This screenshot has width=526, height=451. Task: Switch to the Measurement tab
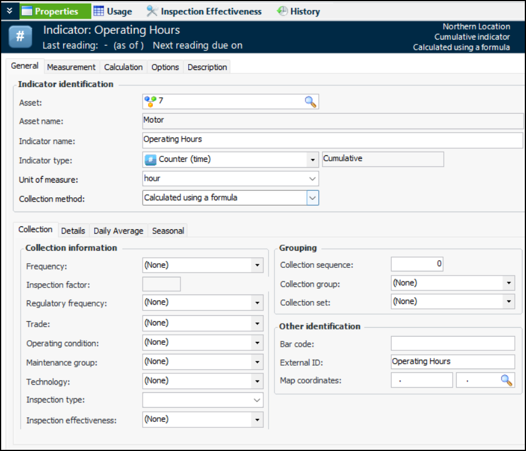(71, 67)
